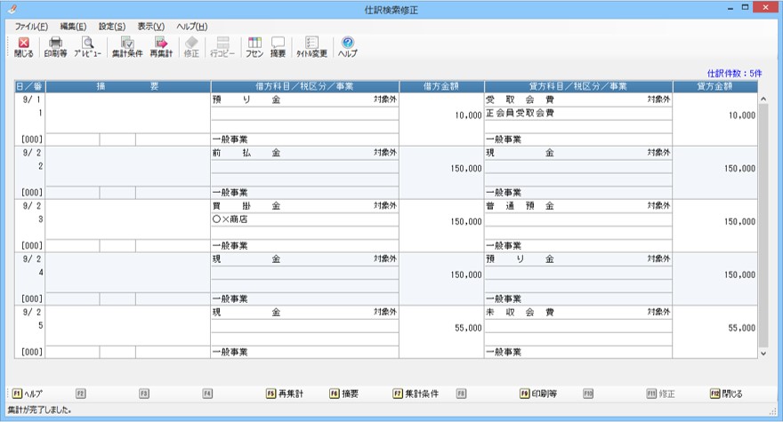Open the 表示(V) menu
Screen dimensions: 783x422
151,27
